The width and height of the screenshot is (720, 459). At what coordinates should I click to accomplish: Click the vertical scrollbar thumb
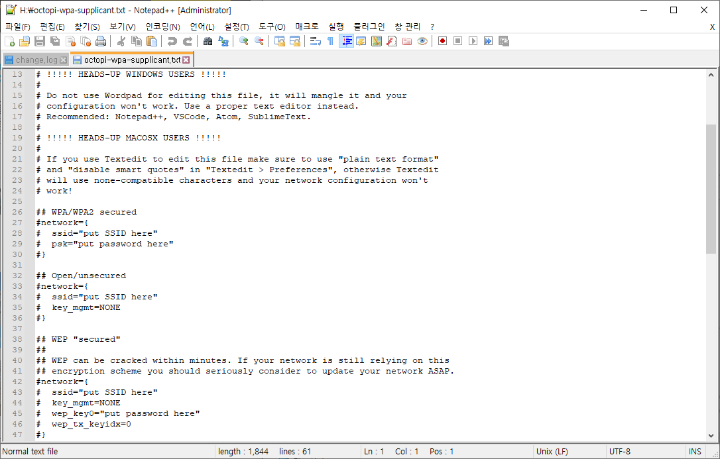coord(711,189)
